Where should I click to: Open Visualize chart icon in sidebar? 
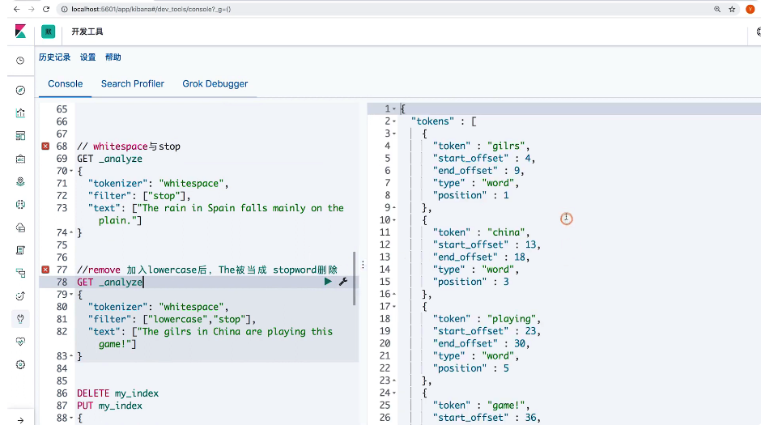tap(20, 113)
